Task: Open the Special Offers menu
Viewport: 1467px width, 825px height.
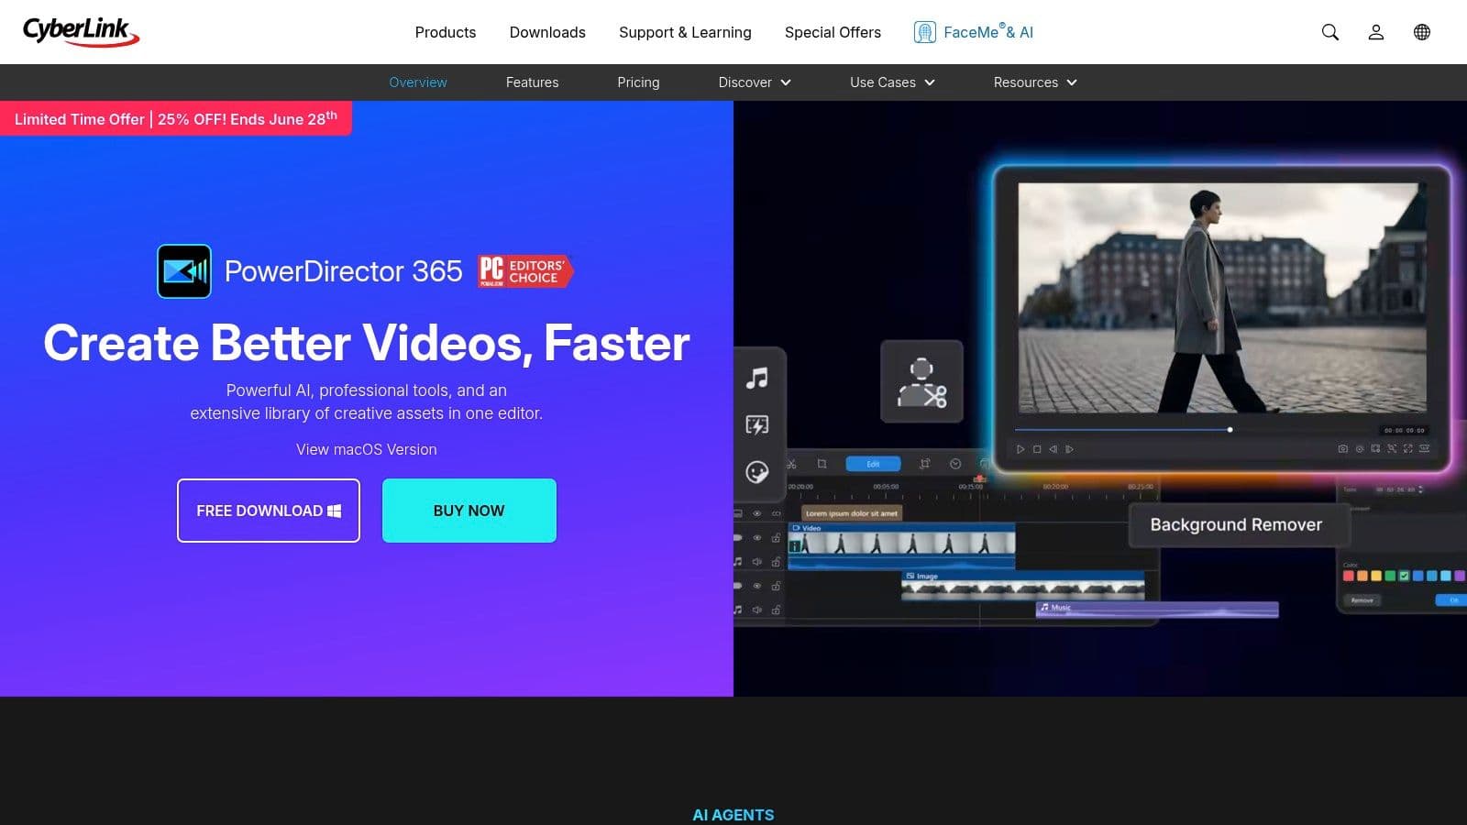Action: click(833, 32)
